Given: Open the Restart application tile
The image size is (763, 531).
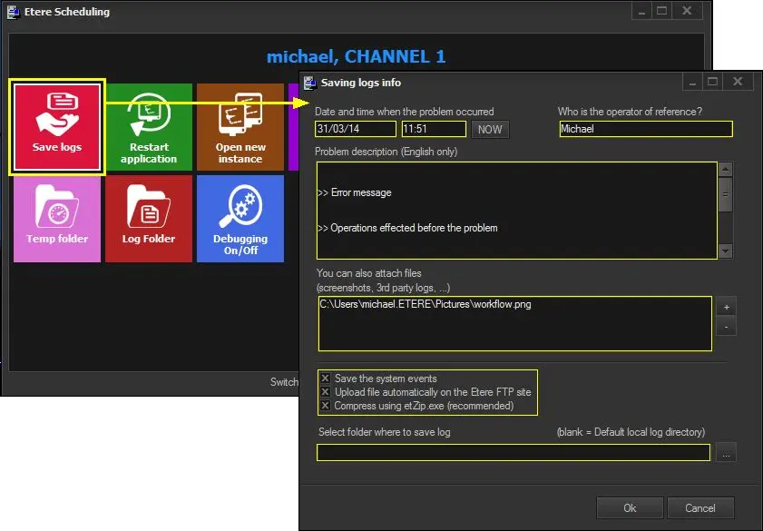Looking at the screenshot, I should point(149,126).
